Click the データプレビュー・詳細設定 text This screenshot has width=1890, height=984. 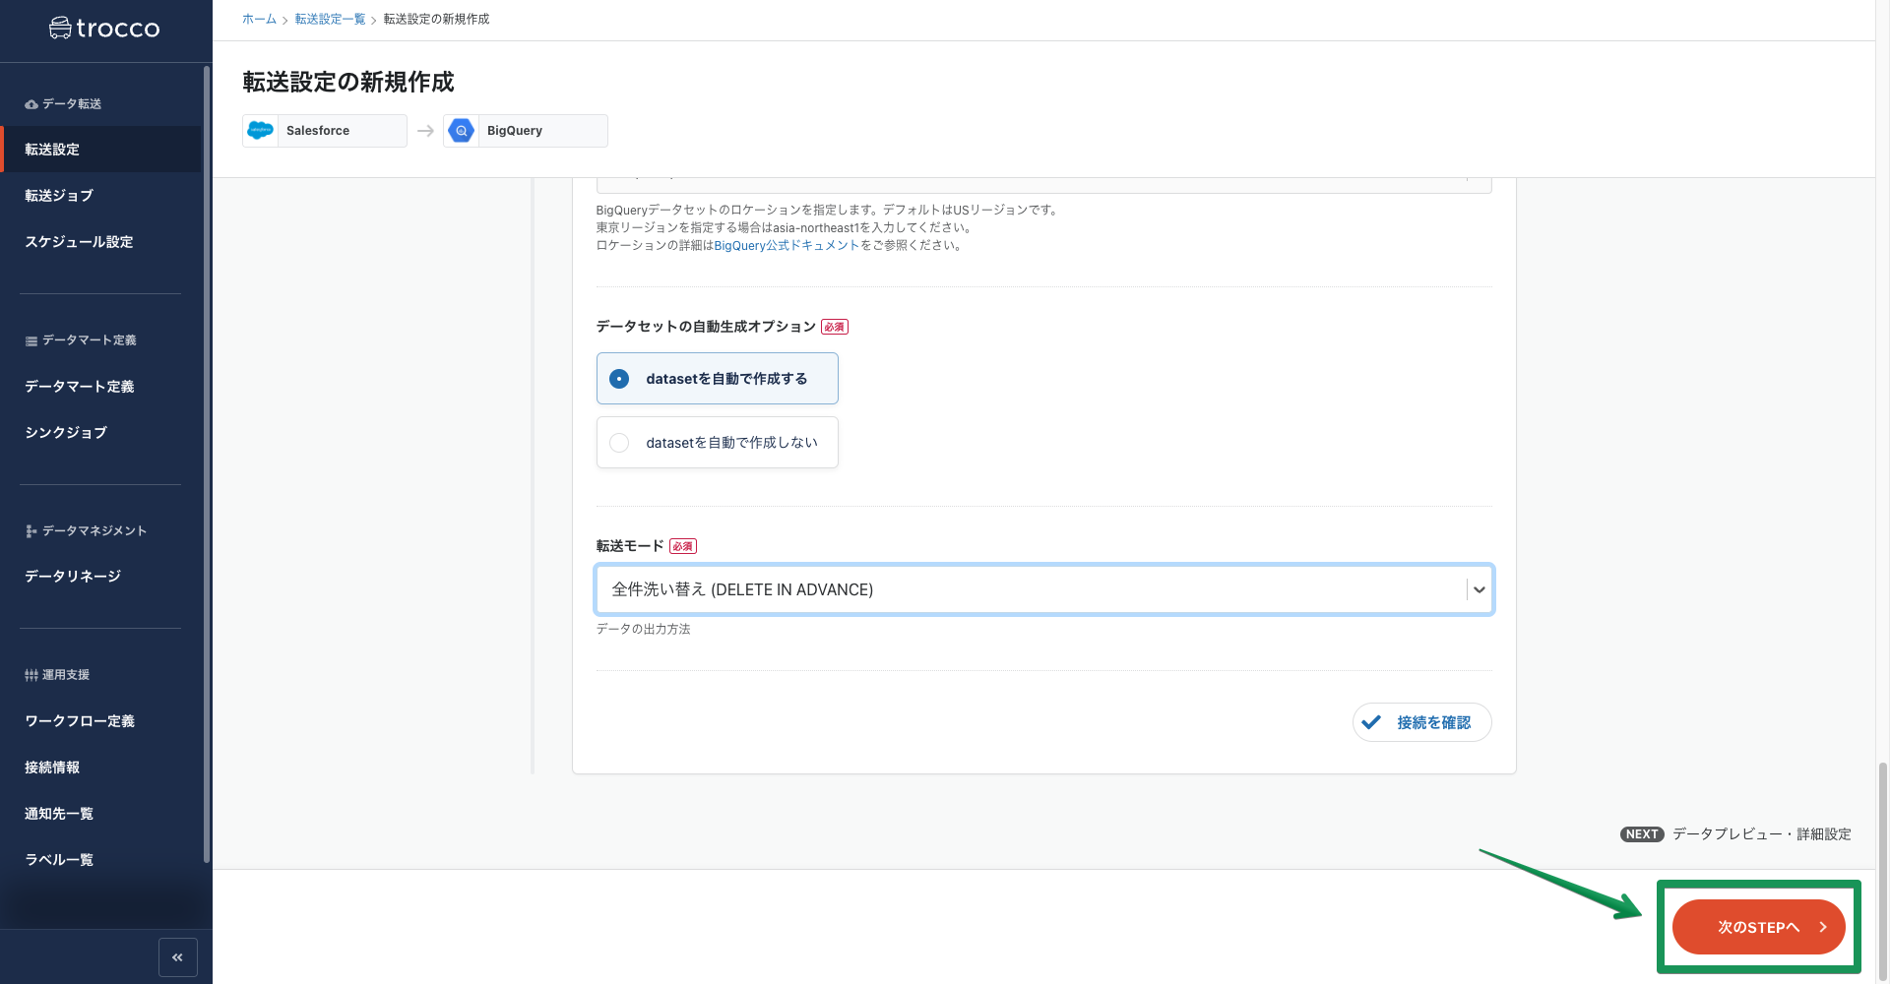1762,834
